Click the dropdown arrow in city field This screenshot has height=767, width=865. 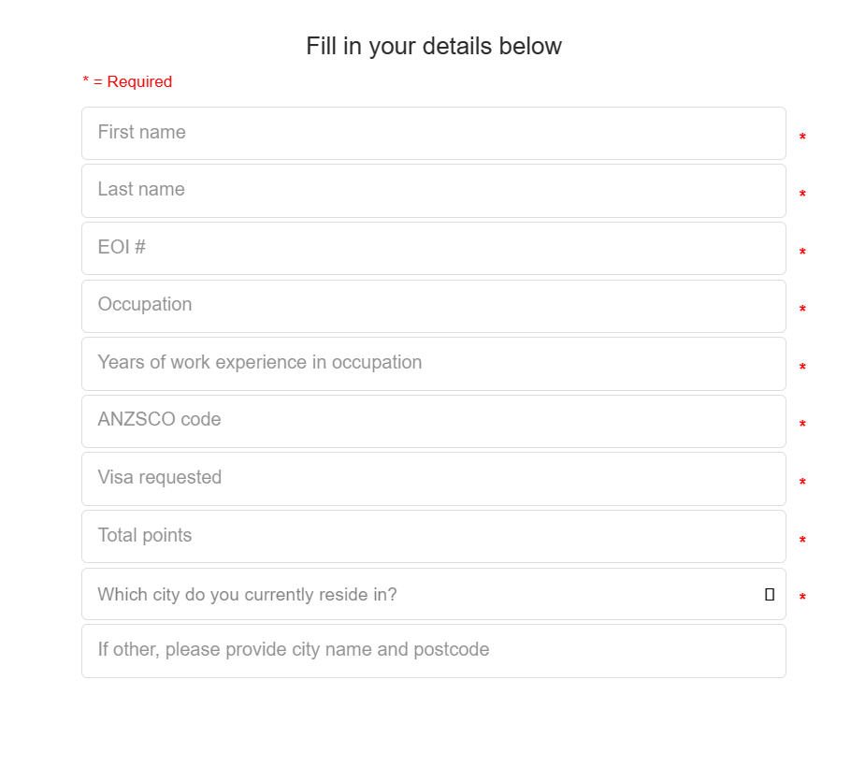click(x=770, y=594)
